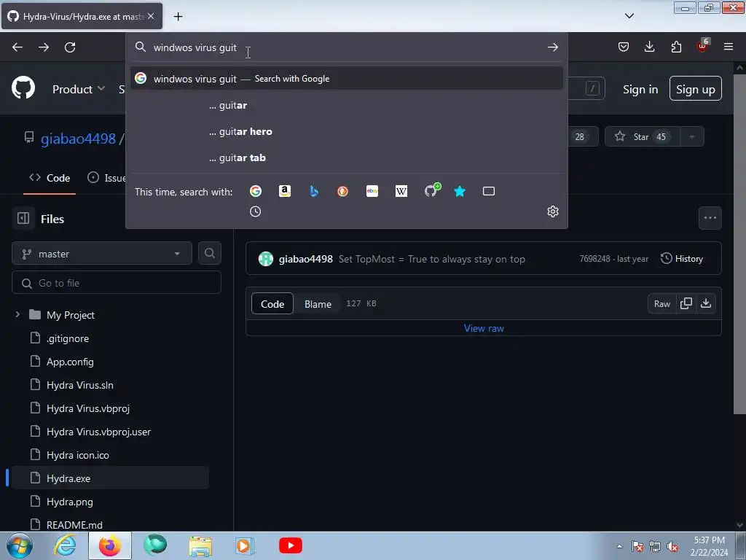Image resolution: width=746 pixels, height=560 pixels.
Task: Expand the list all tabs chevron
Action: (x=629, y=16)
